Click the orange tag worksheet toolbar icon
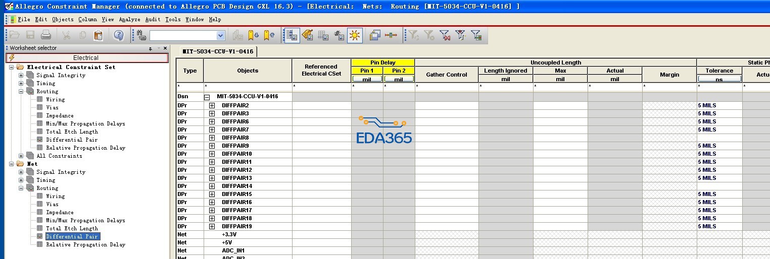Image resolution: width=770 pixels, height=259 pixels. (307, 35)
